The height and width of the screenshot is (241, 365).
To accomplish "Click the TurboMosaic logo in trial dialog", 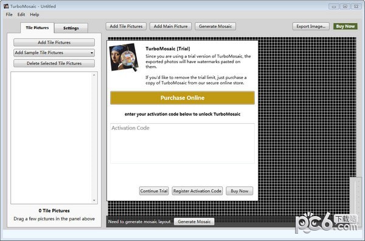I will (124, 58).
